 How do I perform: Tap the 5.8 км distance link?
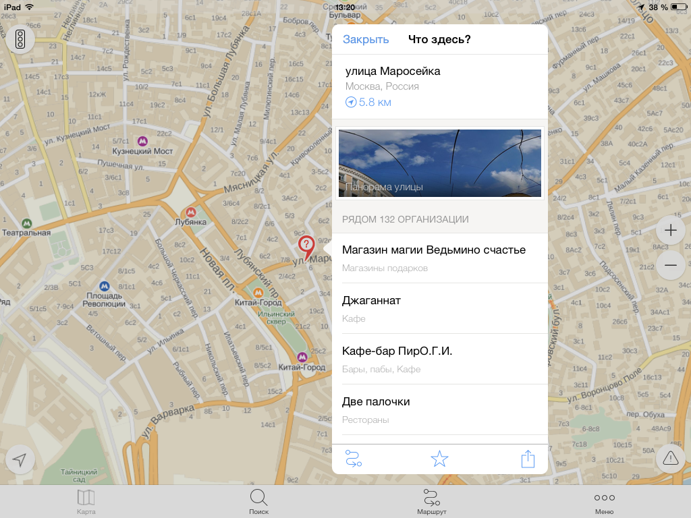[368, 103]
